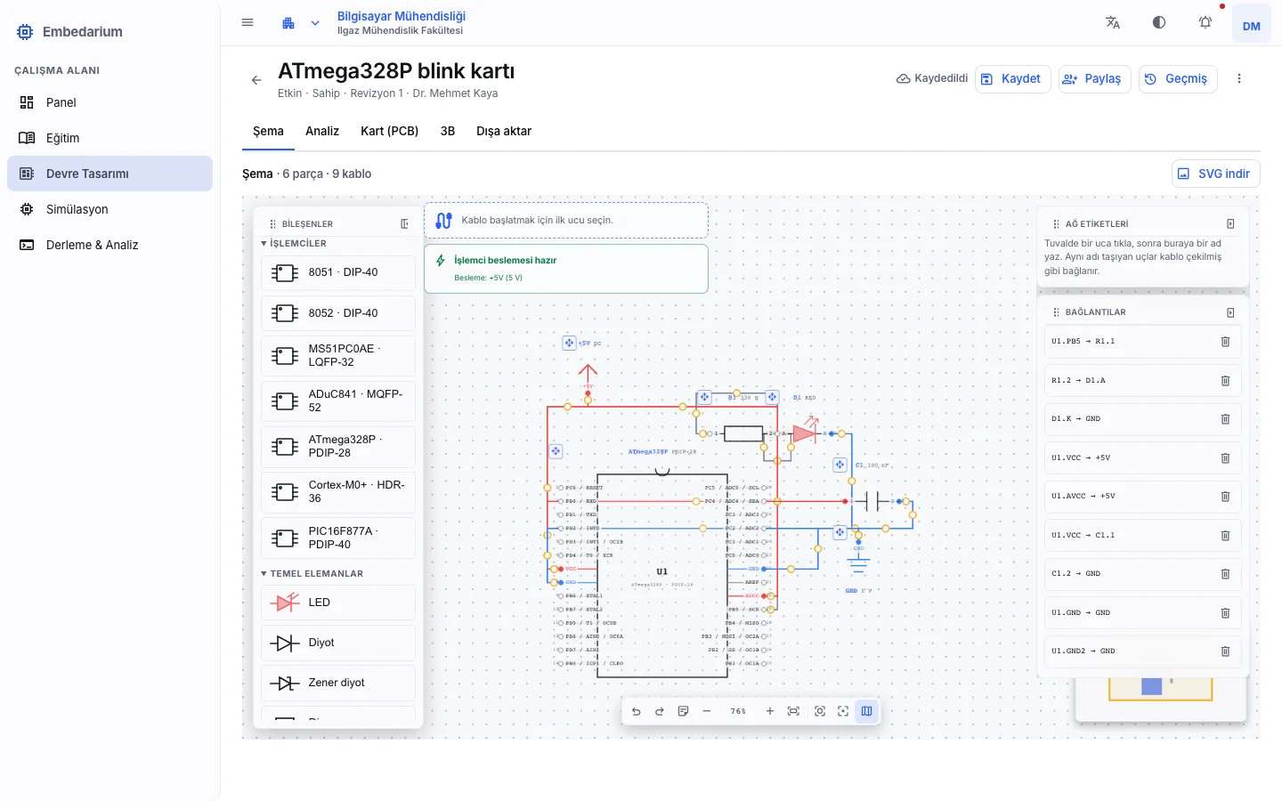Zoom in with the plus icon
This screenshot has height=801, width=1282.
pyautogui.click(x=770, y=711)
